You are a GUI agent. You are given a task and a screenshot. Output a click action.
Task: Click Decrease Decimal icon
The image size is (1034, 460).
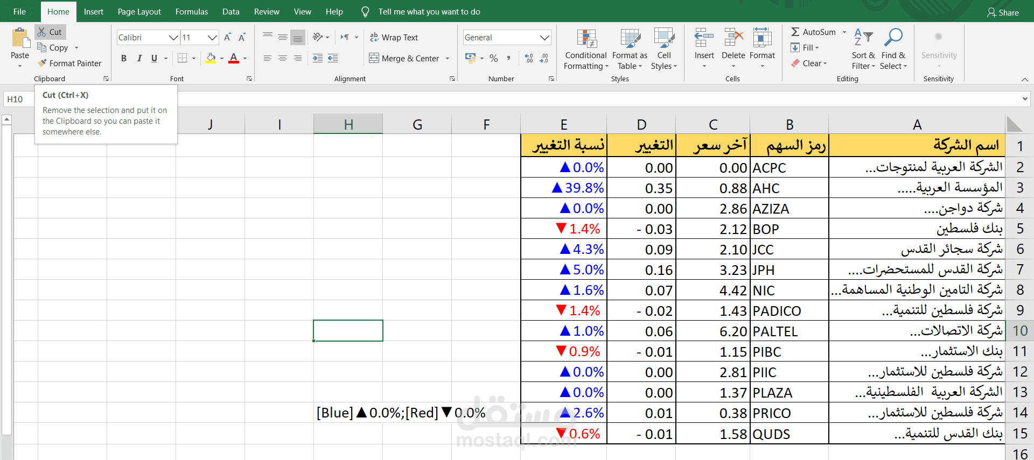(x=544, y=58)
